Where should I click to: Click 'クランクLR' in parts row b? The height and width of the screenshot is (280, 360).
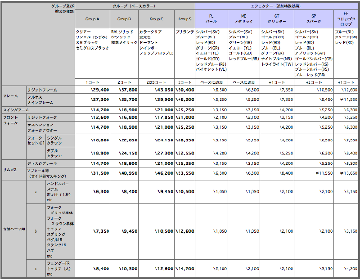click(56, 245)
